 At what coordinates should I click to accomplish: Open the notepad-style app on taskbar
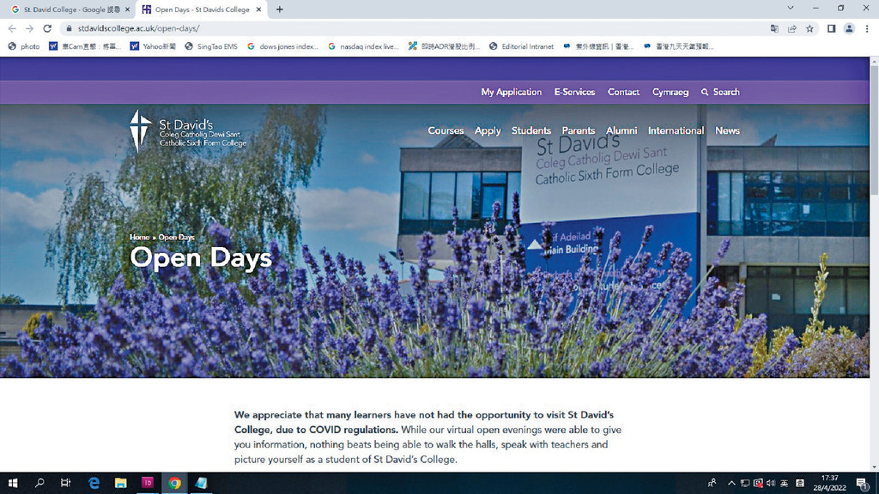(201, 483)
